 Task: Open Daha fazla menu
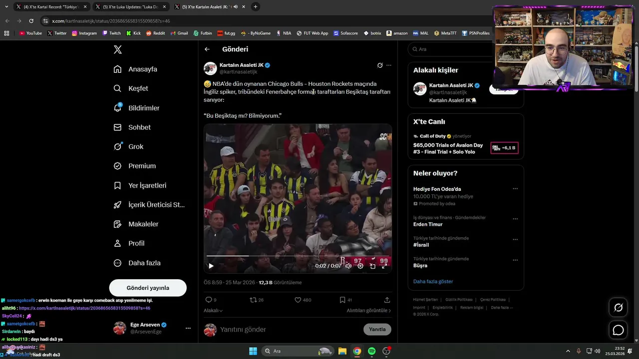(137, 263)
